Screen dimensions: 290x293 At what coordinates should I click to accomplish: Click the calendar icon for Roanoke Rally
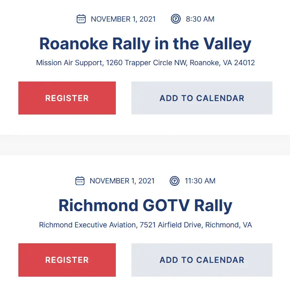[x=81, y=19]
